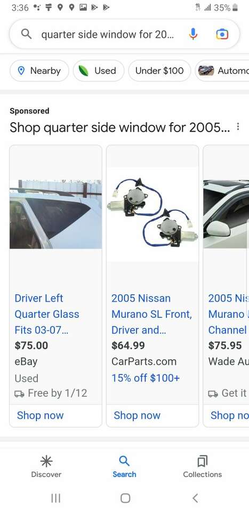Toggle the Nearby filter chip
This screenshot has width=249, height=512.
39,70
